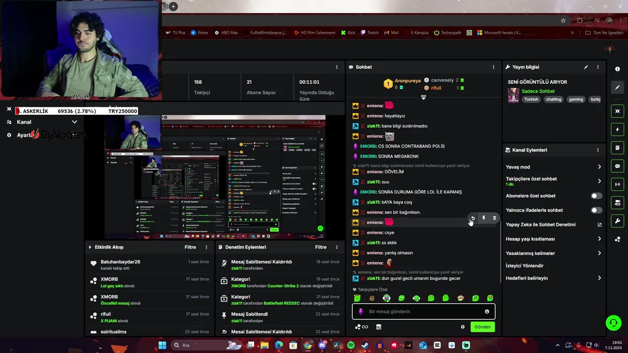This screenshot has height=353, width=628.
Task: Toggle the stream preview panel icon in the right sidebar
Action: pos(617,111)
